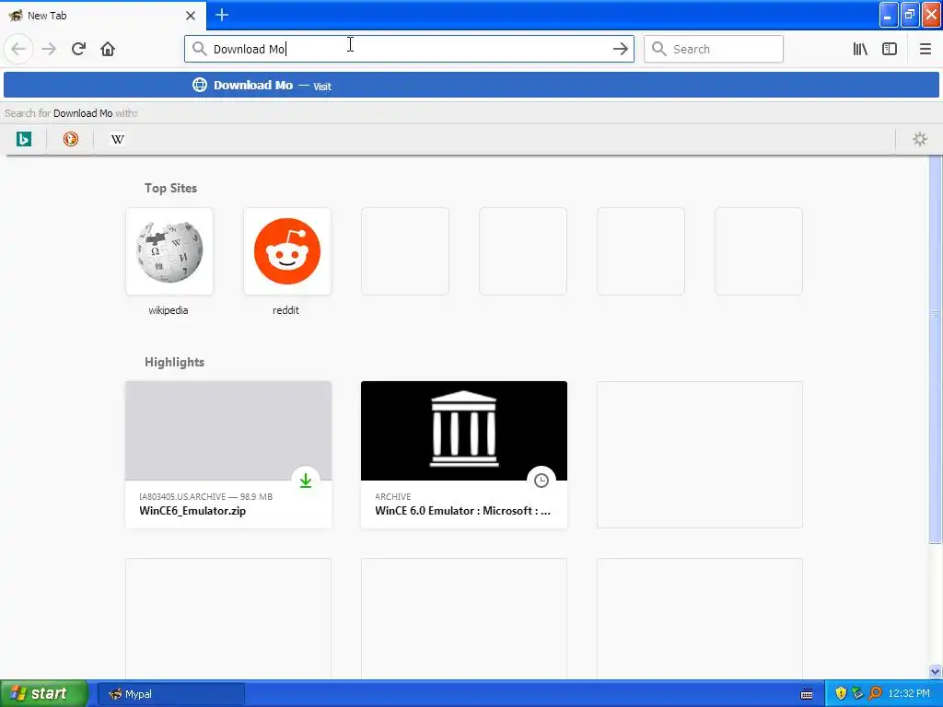Open the Windows start menu
943x707 pixels.
pyautogui.click(x=44, y=693)
